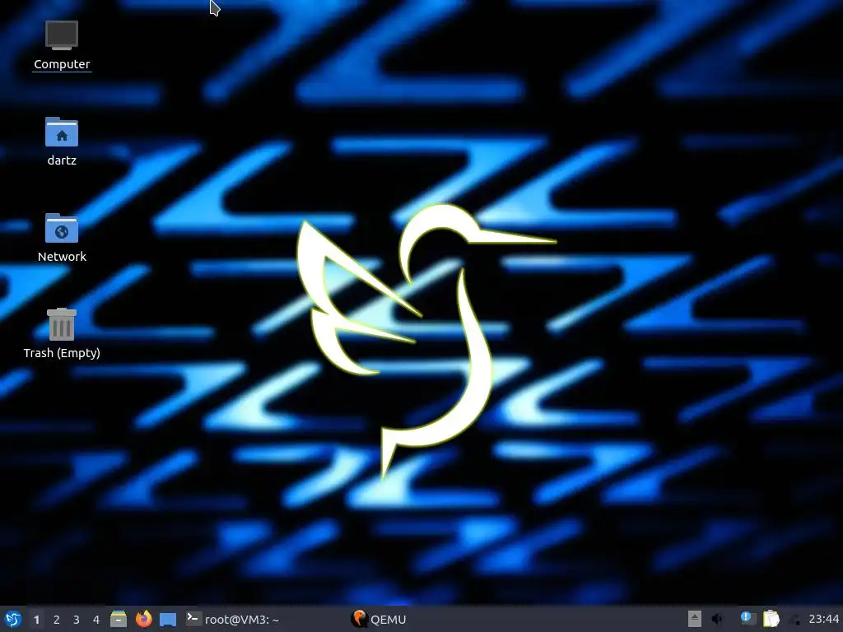Open the update notifier tray icon
The image size is (843, 632).
[748, 619]
